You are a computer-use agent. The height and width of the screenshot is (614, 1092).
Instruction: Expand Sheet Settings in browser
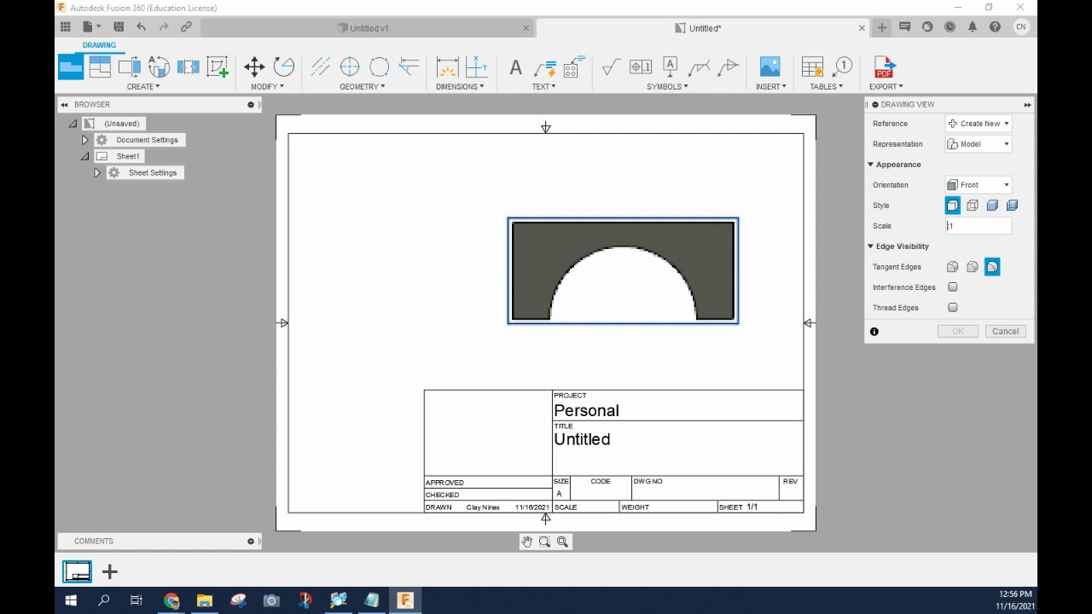tap(97, 172)
